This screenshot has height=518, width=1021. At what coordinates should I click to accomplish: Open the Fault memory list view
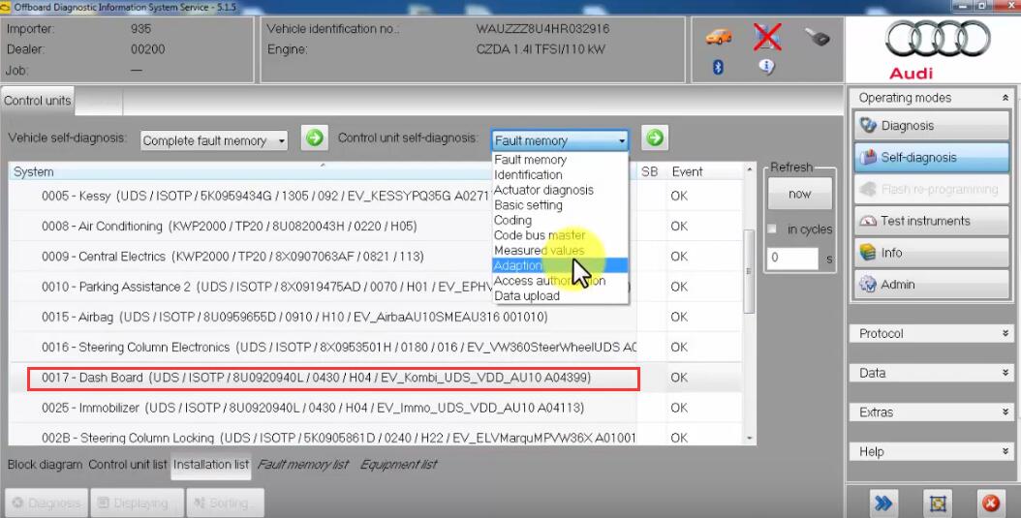pyautogui.click(x=303, y=465)
